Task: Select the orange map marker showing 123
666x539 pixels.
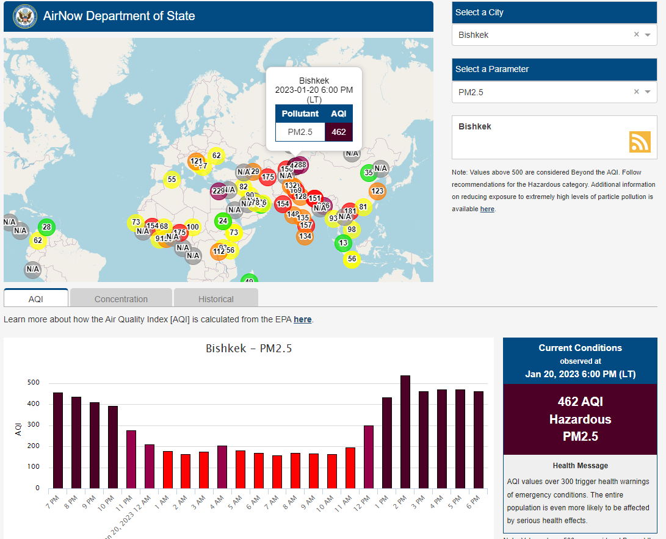Action: (x=377, y=191)
